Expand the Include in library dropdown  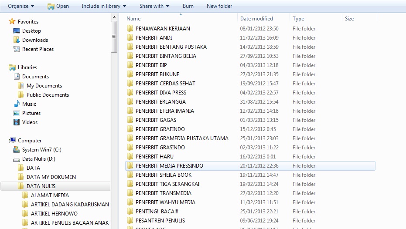coord(104,6)
